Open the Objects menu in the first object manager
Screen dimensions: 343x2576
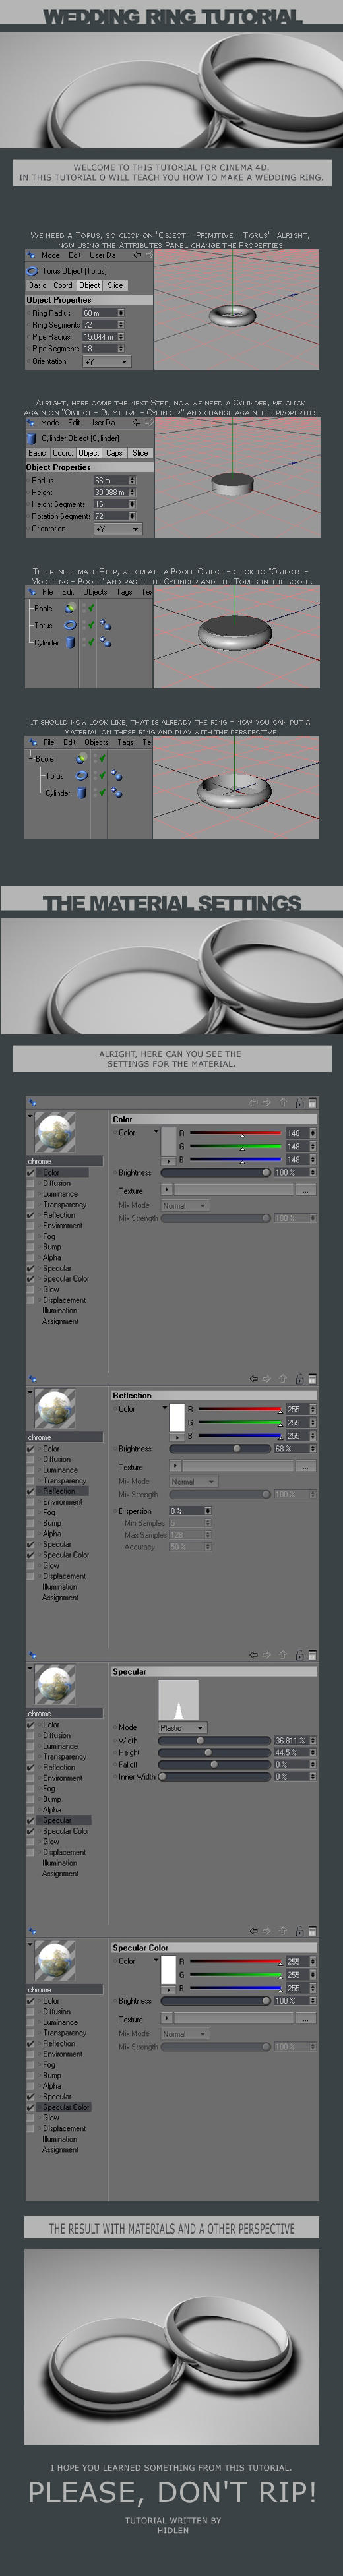[x=95, y=592]
